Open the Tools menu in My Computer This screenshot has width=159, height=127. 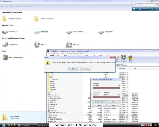click(25, 7)
